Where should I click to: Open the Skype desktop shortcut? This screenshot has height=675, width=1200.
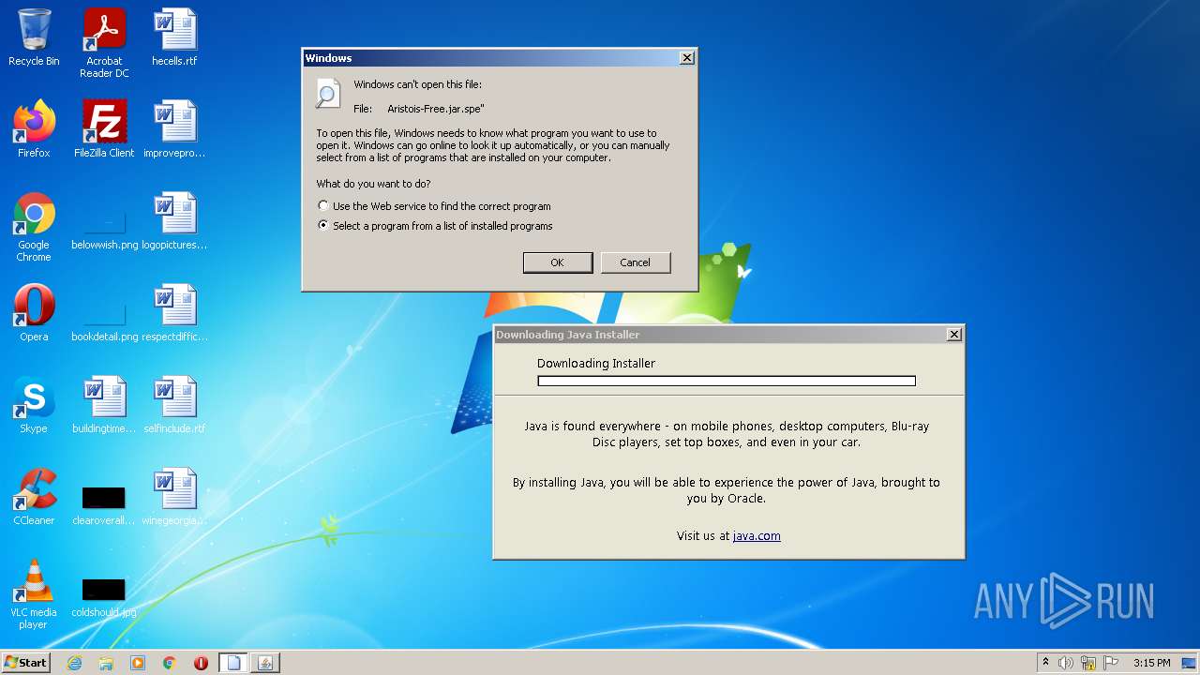tap(34, 405)
